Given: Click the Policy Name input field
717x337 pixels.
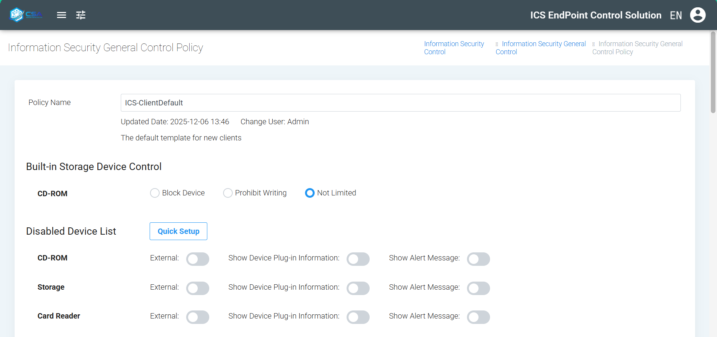Looking at the screenshot, I should click(400, 103).
